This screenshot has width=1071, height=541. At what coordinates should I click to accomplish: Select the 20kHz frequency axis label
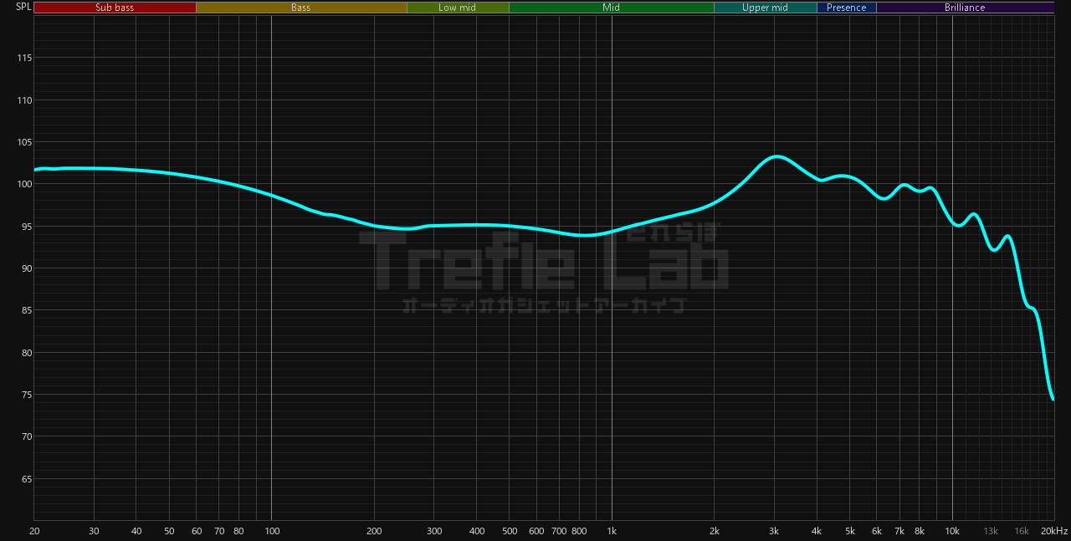[1054, 531]
